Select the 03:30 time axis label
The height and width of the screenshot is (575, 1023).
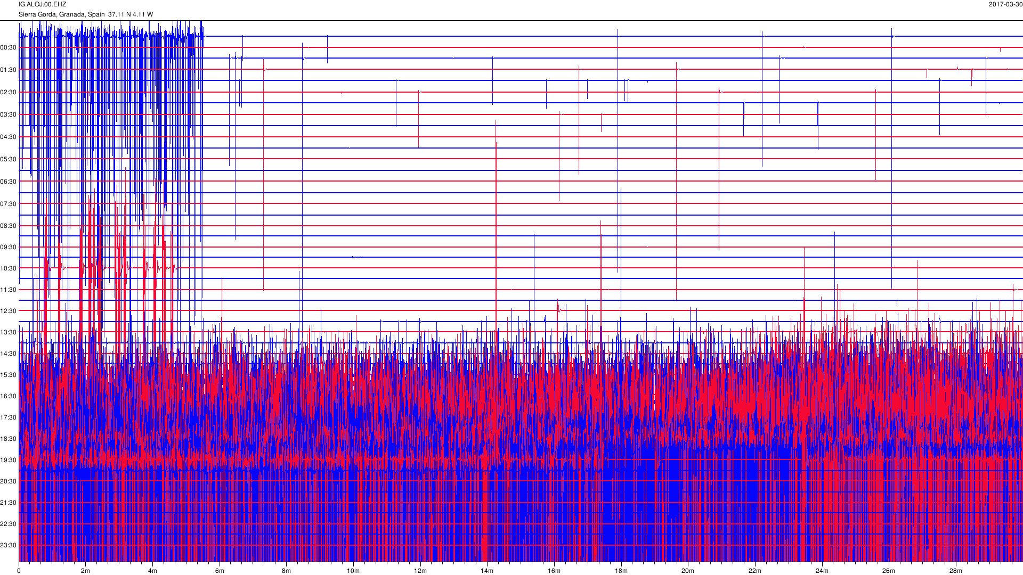click(x=9, y=114)
